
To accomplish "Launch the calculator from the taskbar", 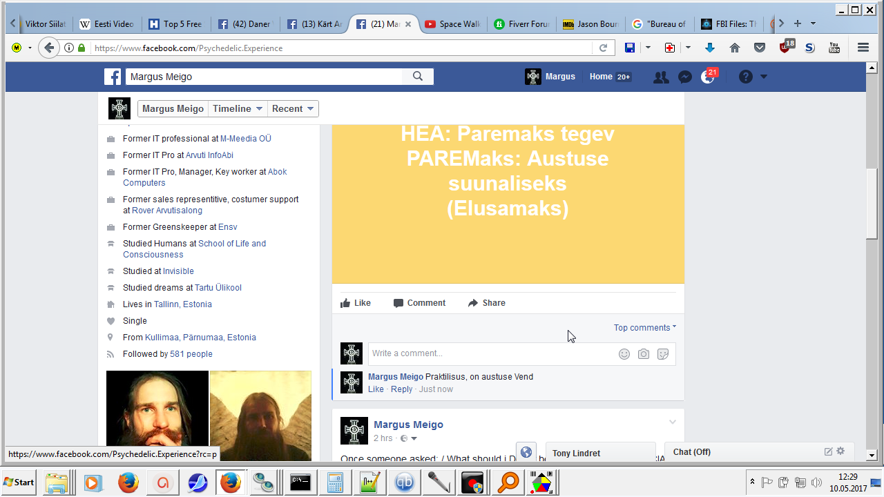I will (x=336, y=482).
